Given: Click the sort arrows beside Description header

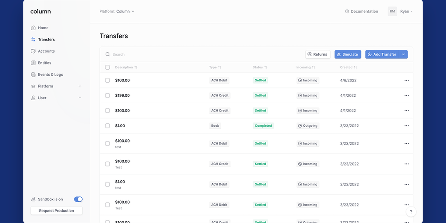Looking at the screenshot, I should (x=136, y=68).
